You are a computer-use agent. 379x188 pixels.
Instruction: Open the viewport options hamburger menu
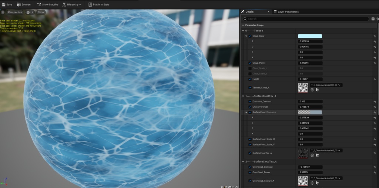3,12
